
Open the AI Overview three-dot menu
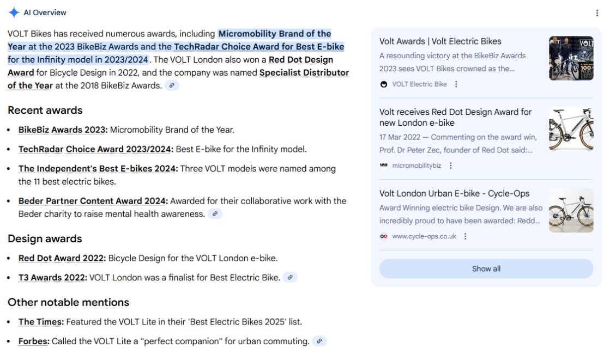coord(597,13)
